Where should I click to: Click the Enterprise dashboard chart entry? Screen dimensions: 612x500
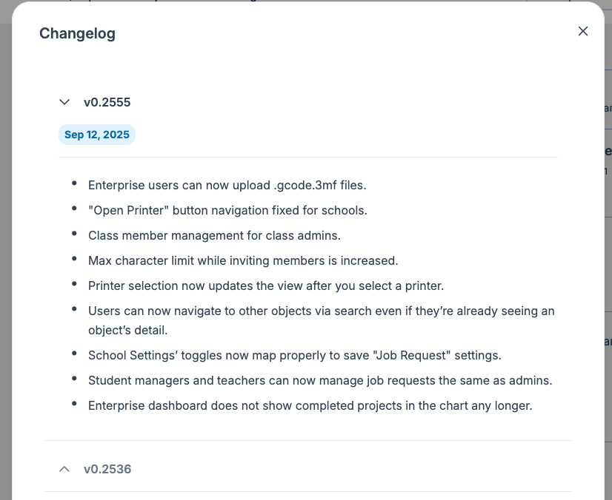tap(310, 405)
